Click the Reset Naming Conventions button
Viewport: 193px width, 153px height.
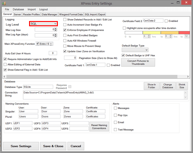point(99,126)
